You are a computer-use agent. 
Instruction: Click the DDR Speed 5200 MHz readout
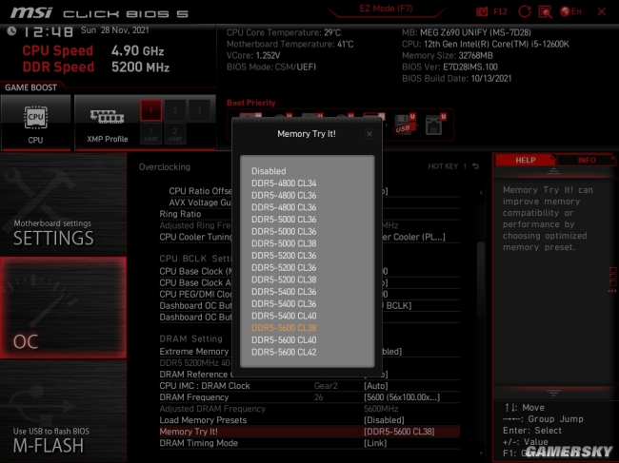point(95,67)
